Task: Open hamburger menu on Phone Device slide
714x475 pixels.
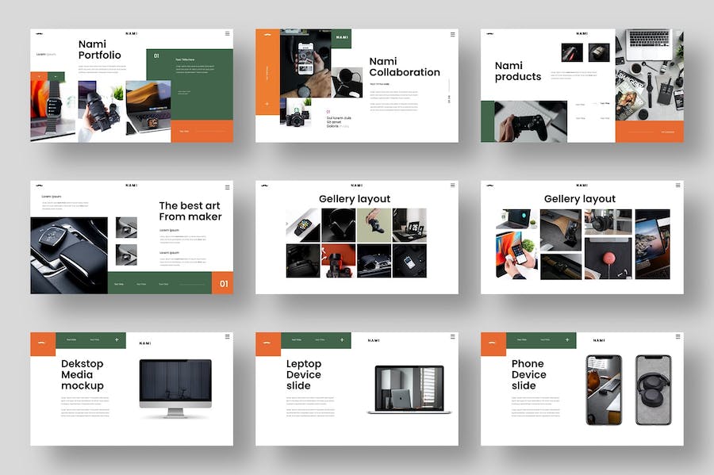Action: pyautogui.click(x=678, y=337)
